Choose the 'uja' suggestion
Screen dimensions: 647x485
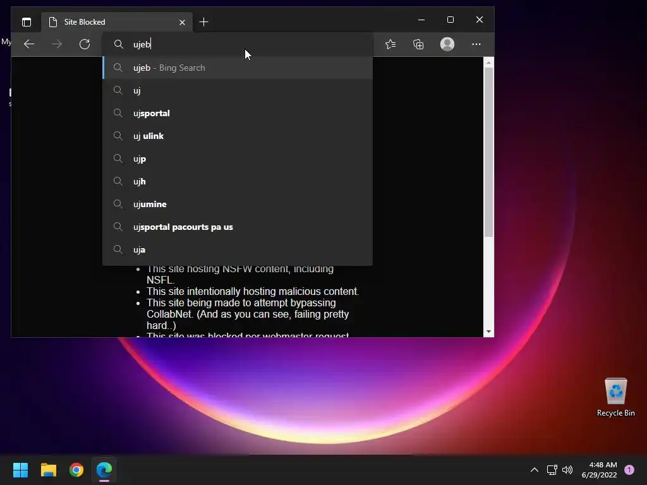point(238,249)
